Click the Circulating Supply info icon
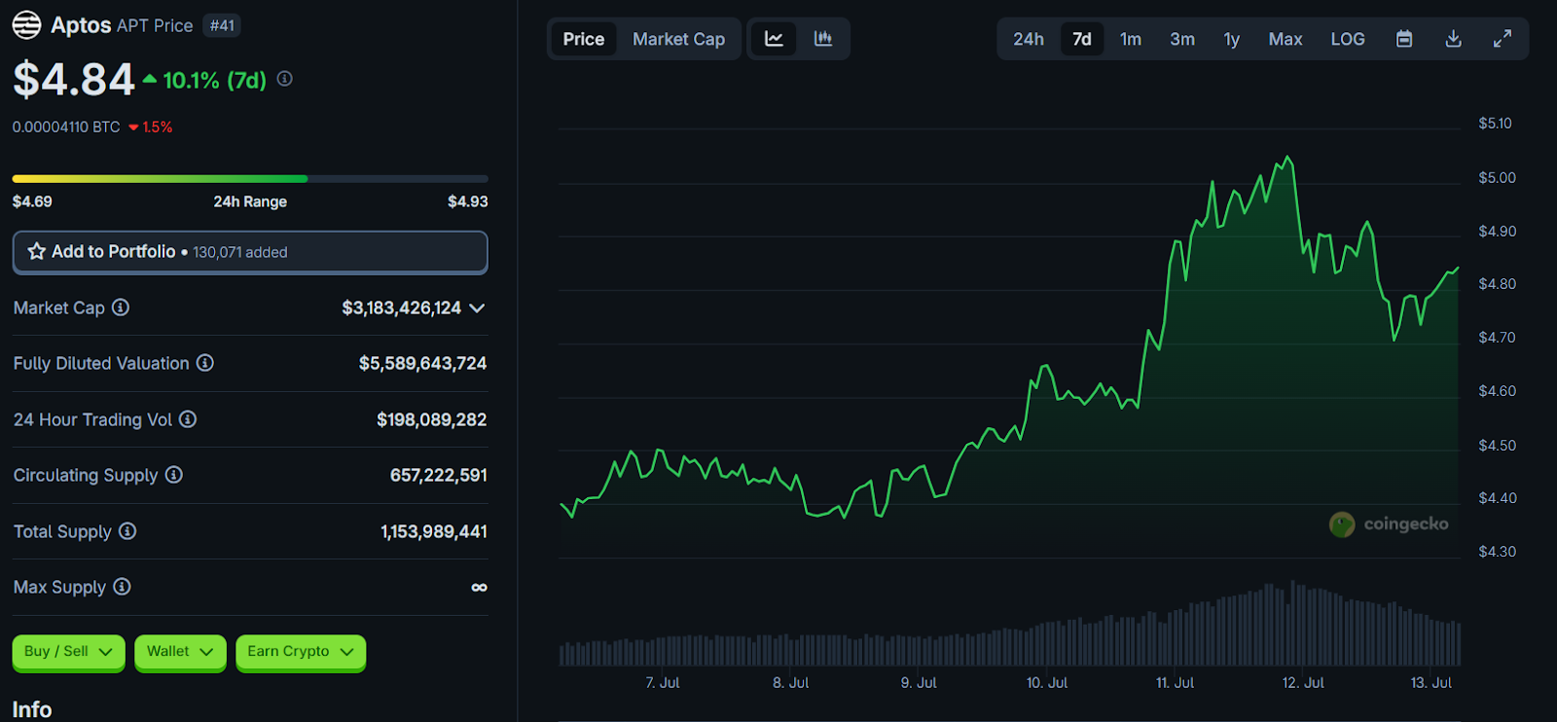This screenshot has height=722, width=1557. pos(174,475)
